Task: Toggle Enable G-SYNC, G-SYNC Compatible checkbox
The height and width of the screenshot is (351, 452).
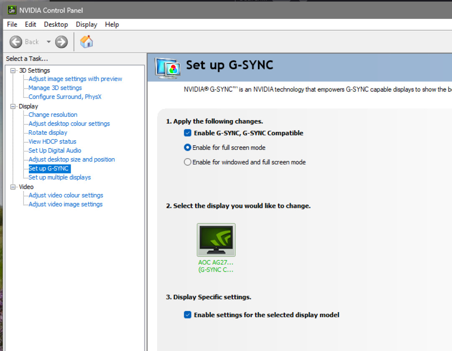Action: click(x=188, y=133)
